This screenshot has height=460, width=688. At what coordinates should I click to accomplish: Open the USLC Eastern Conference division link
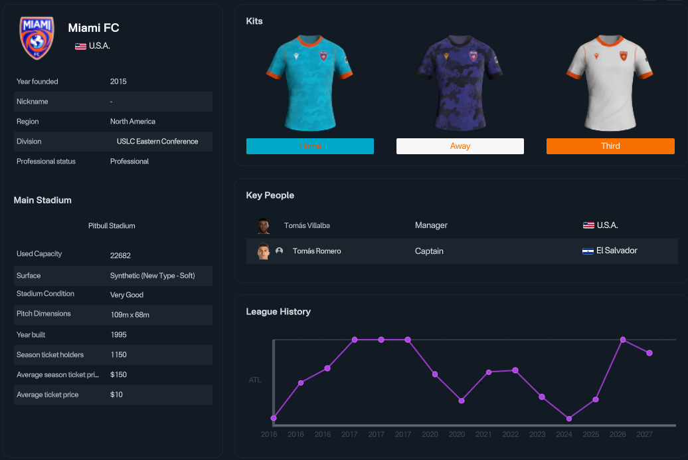point(157,142)
